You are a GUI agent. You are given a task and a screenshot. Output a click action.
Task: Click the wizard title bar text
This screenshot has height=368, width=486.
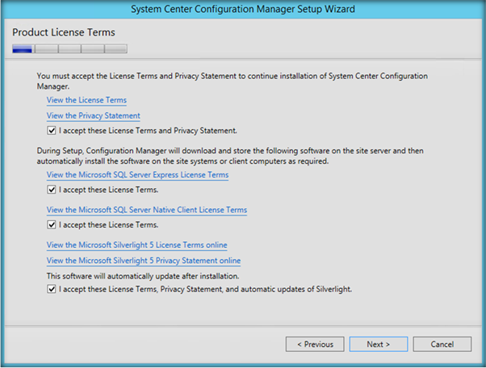(x=243, y=9)
